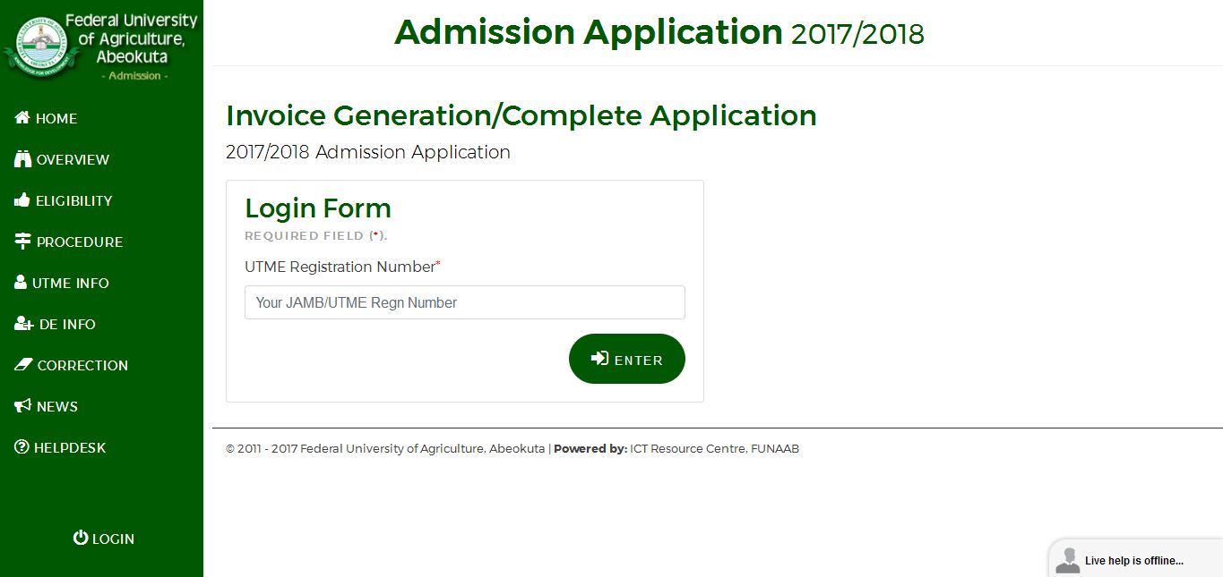Click the power icon beside Login
The width and height of the screenshot is (1223, 577).
tap(81, 538)
